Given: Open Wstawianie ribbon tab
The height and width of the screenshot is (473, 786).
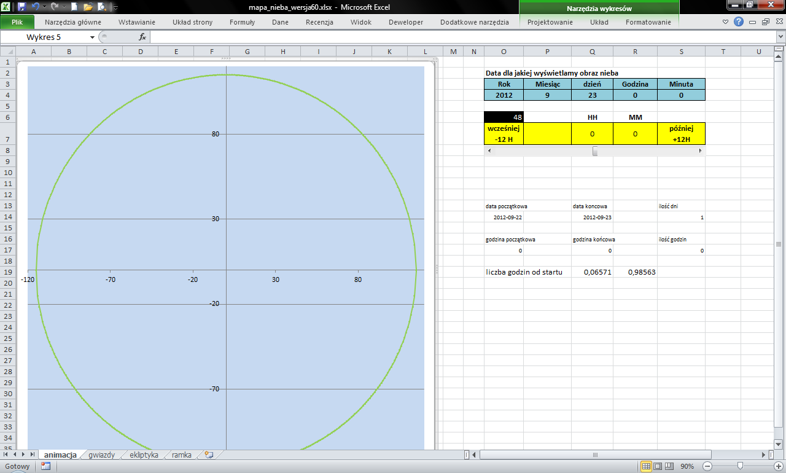Looking at the screenshot, I should point(137,22).
